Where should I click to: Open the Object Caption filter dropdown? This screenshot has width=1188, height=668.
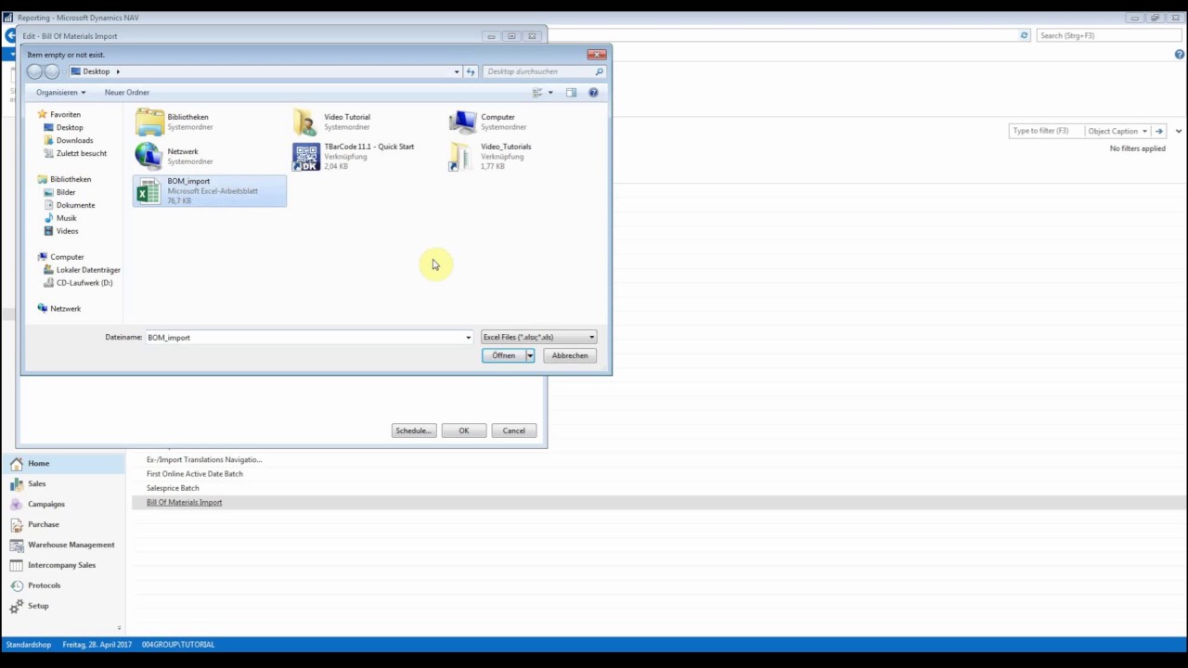[1117, 131]
